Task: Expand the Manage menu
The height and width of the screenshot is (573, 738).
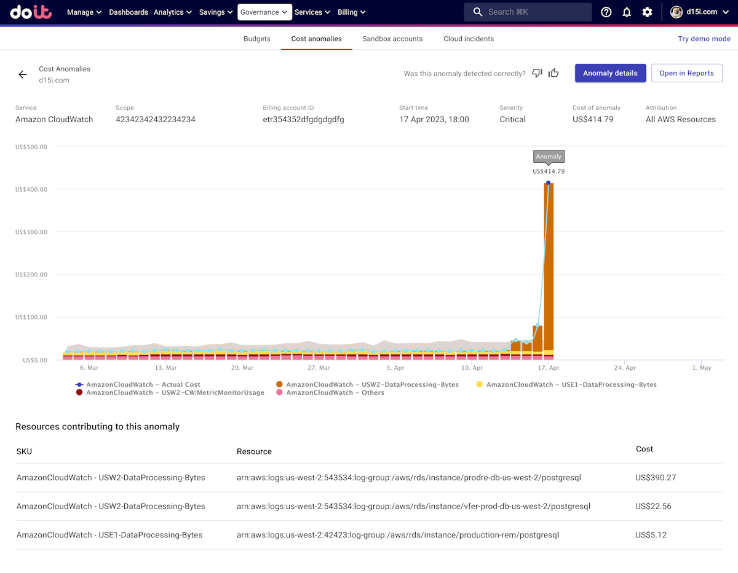Action: pos(84,12)
